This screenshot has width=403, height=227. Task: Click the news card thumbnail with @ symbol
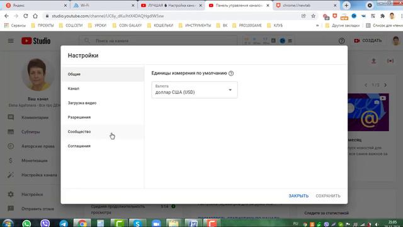368,112
